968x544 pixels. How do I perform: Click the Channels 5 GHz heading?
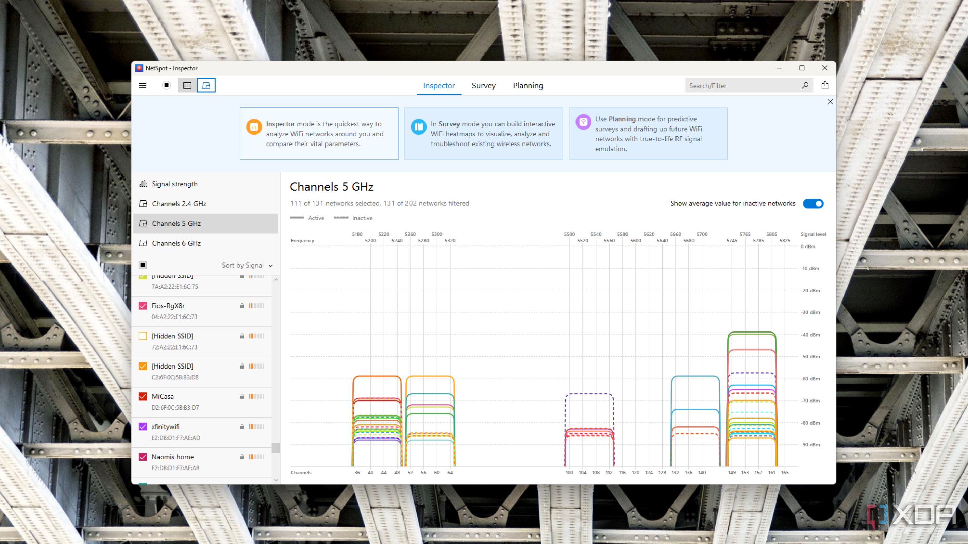point(332,187)
